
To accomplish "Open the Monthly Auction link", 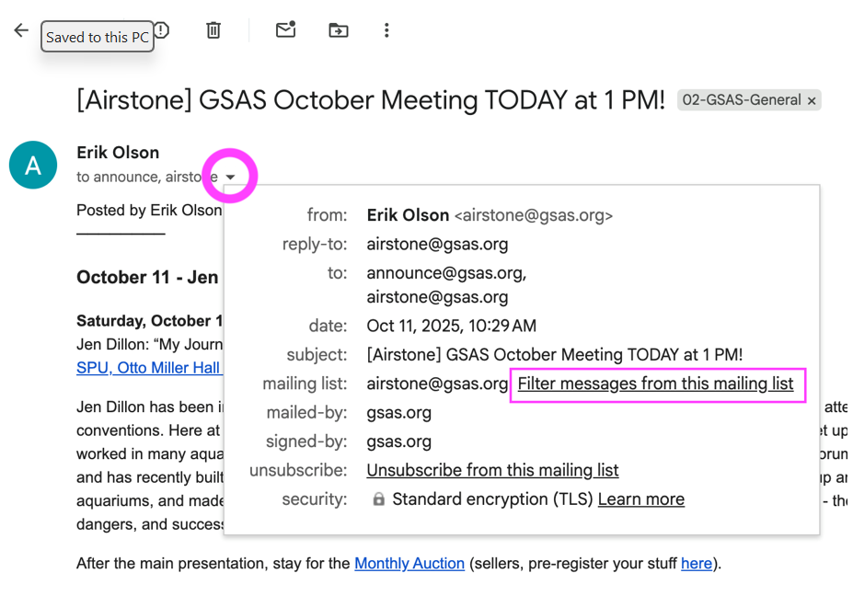I will 409,563.
